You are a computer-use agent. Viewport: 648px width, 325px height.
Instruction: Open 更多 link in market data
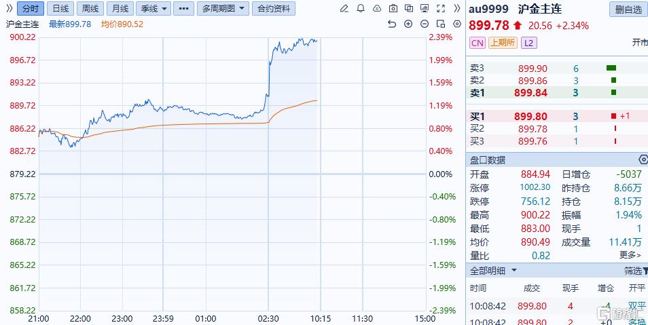pyautogui.click(x=630, y=255)
